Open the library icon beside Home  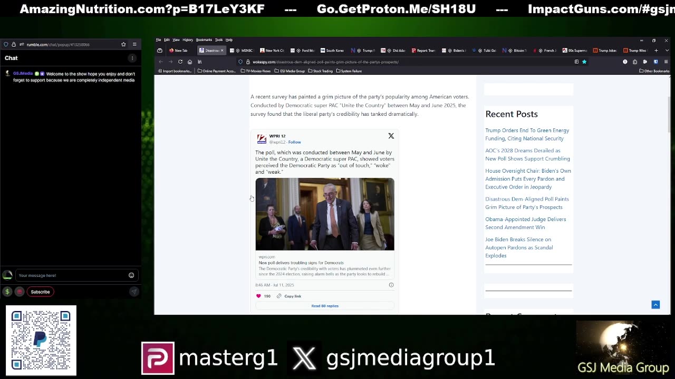tap(200, 62)
